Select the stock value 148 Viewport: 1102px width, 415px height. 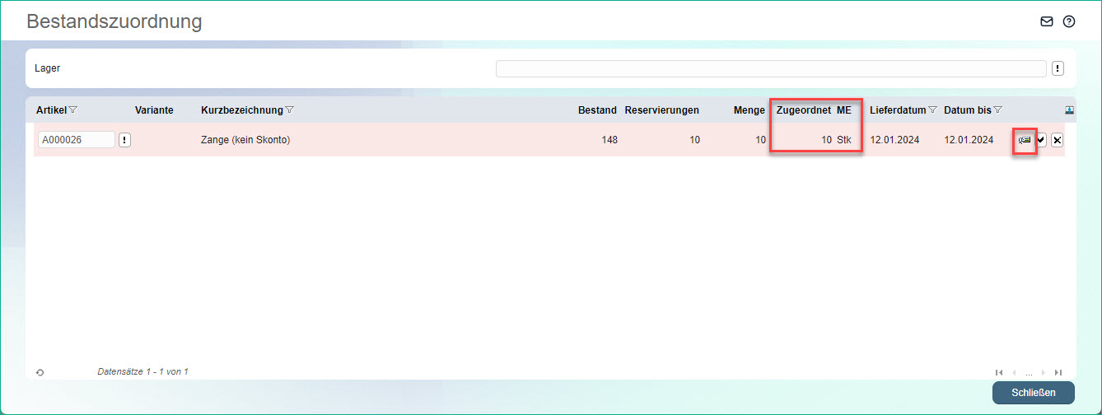pyautogui.click(x=609, y=140)
